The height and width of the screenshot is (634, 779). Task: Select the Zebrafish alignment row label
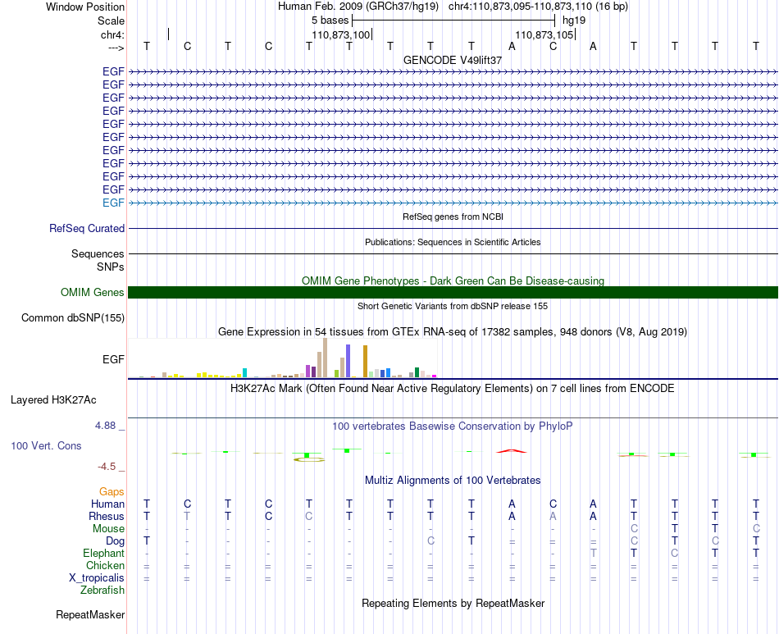point(102,591)
